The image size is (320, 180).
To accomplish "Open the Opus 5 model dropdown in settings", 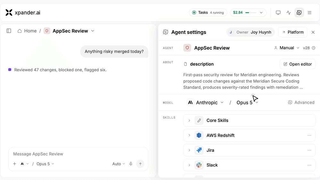I will [247, 102].
